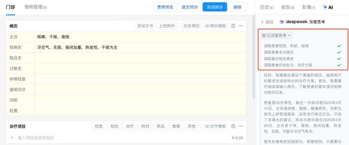
Task: Click green checkmark beside 读取最近相关病史
Action: 339,59
